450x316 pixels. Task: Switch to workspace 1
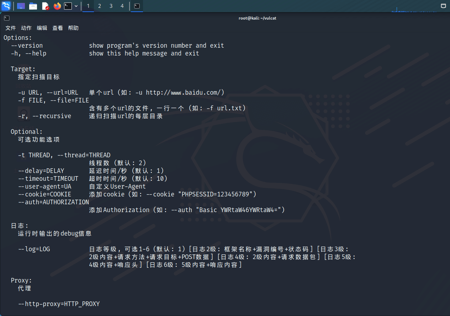click(88, 6)
